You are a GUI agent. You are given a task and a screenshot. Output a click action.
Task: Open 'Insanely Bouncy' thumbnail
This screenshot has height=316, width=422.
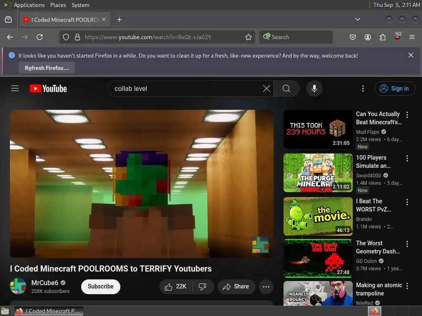point(318,293)
